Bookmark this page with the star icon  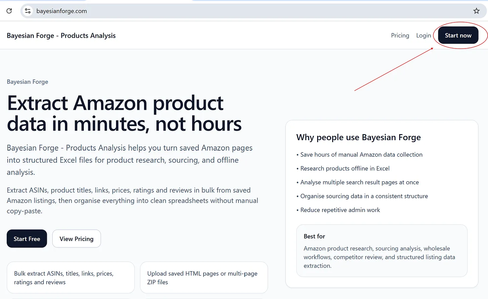point(476,11)
